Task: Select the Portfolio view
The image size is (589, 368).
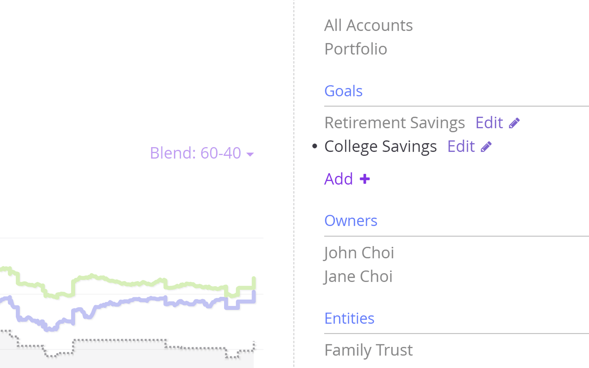Action: [356, 49]
